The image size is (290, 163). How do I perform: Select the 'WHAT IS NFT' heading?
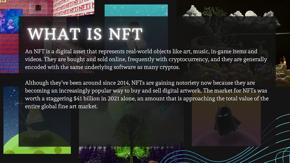(x=85, y=34)
